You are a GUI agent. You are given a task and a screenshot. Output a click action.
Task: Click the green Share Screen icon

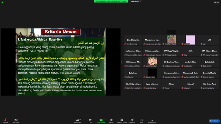pyautogui.click(x=101, y=120)
